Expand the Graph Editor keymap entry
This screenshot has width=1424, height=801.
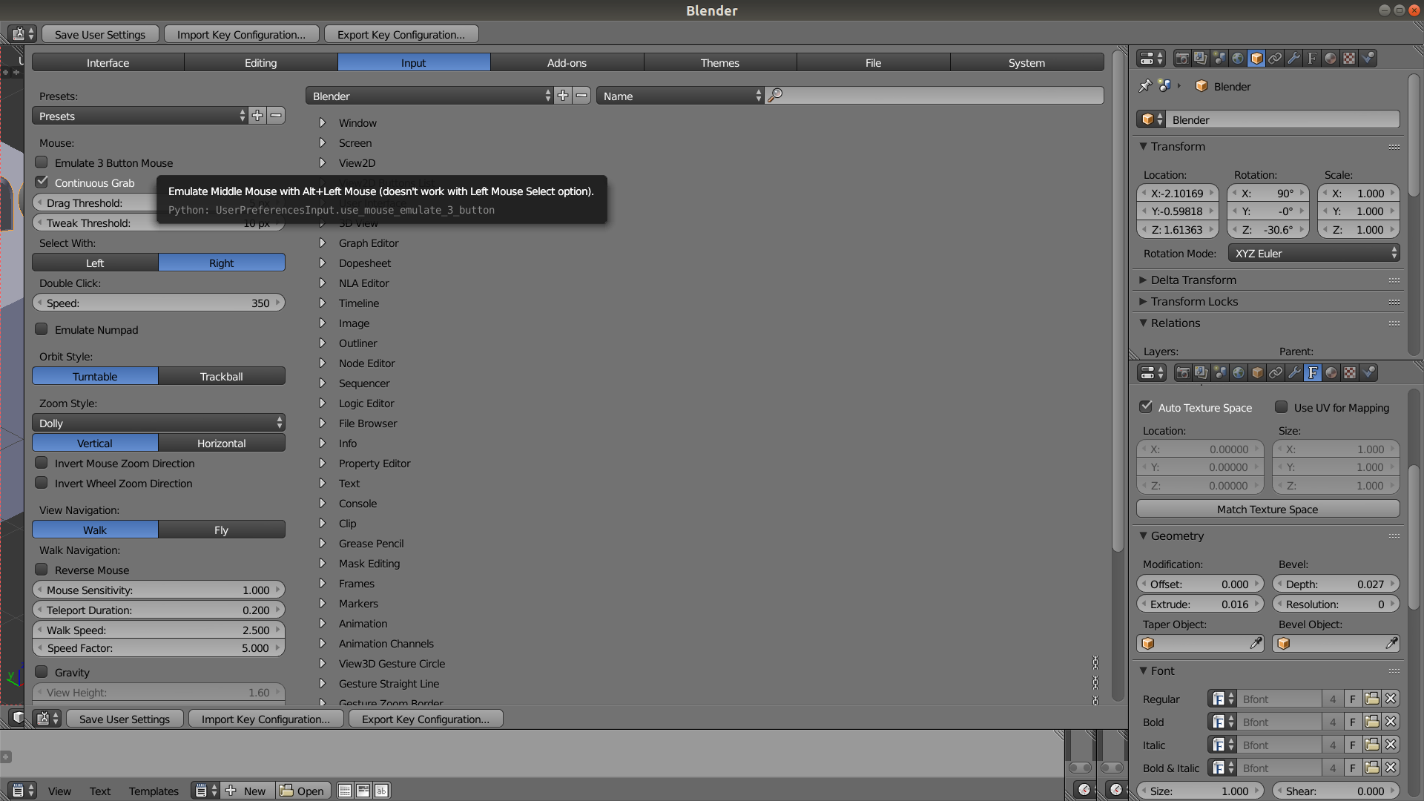[x=323, y=243]
